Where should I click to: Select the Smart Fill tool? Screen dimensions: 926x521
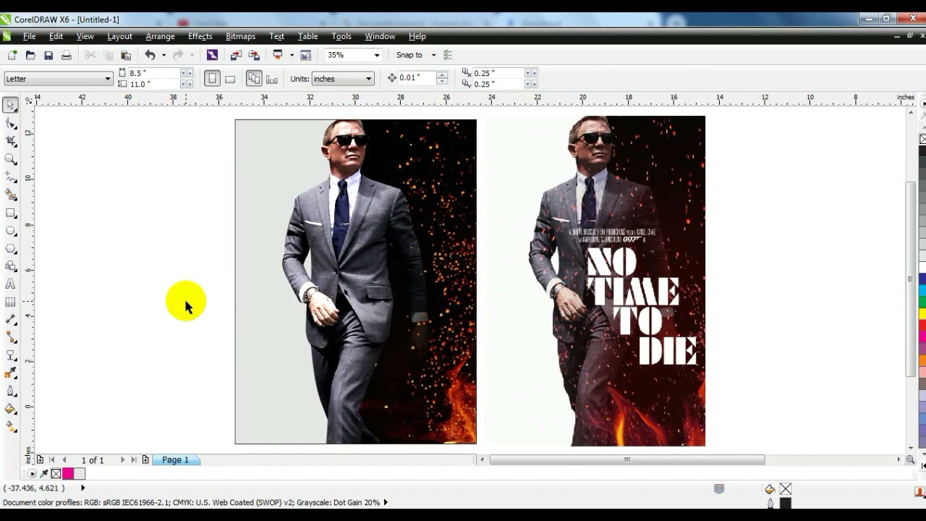click(11, 195)
